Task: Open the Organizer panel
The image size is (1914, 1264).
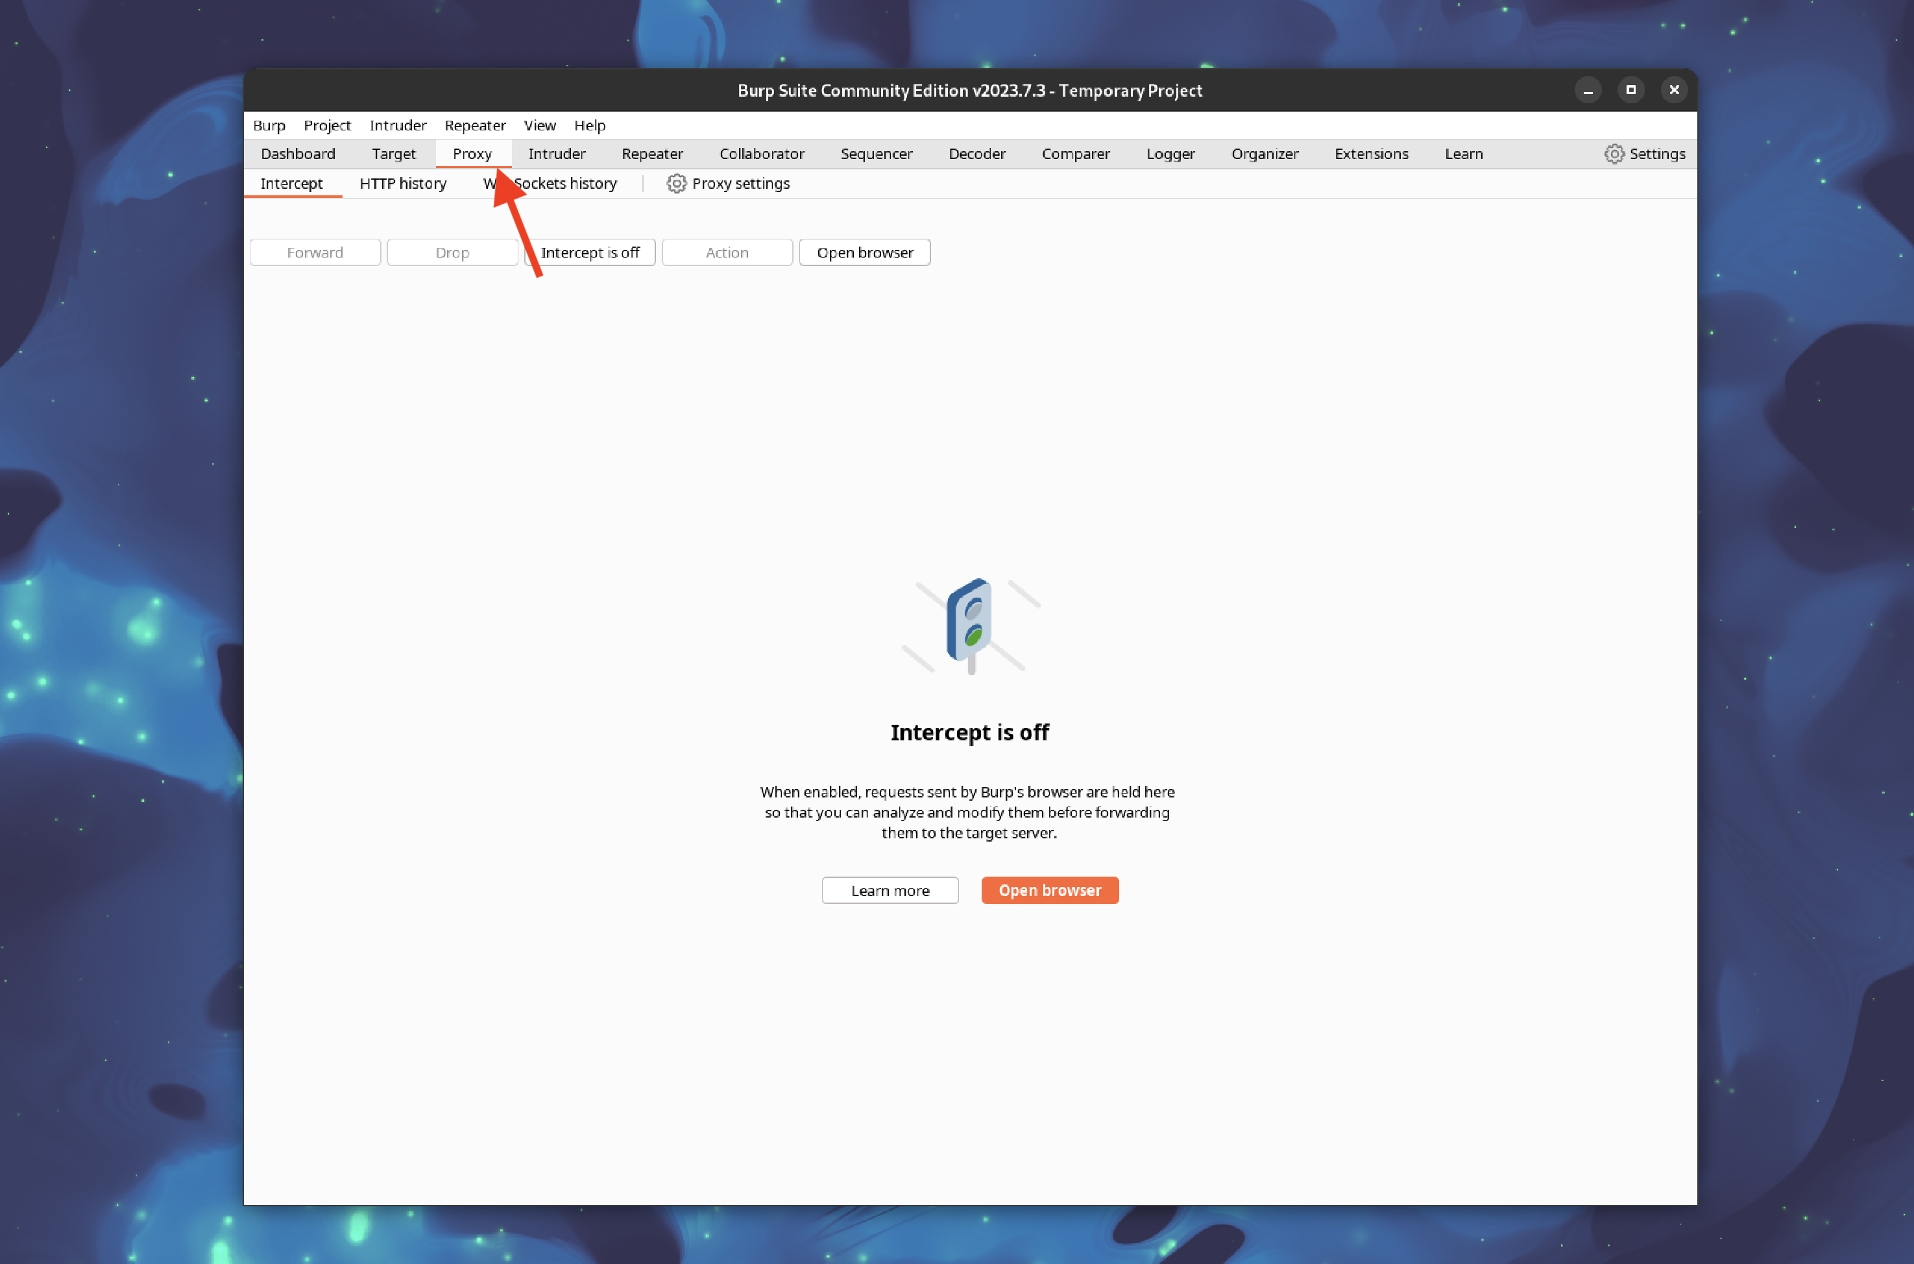Action: tap(1263, 152)
